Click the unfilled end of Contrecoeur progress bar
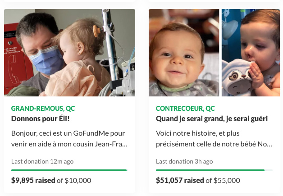The height and width of the screenshot is (196, 283). coord(269,170)
